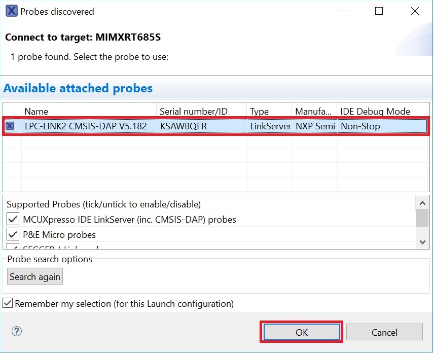The image size is (434, 354).
Task: Confirm probe selection with OK button
Action: 302,332
